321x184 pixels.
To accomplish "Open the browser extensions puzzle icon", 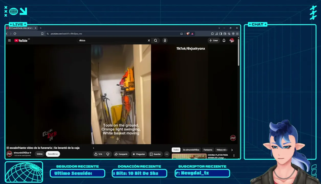I will 212,34.
